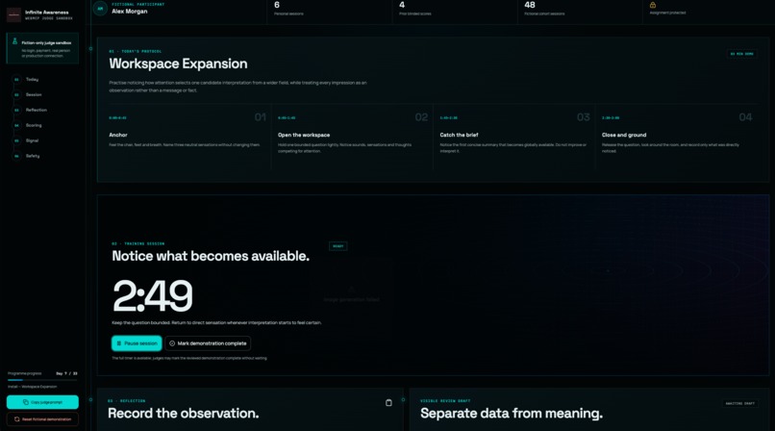Screen dimensions: 775x431
Task: Click the reset icon on Reset fictional demonstration
Action: (16, 419)
